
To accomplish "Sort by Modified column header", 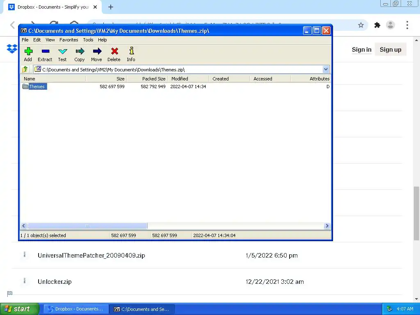I will coord(188,79).
